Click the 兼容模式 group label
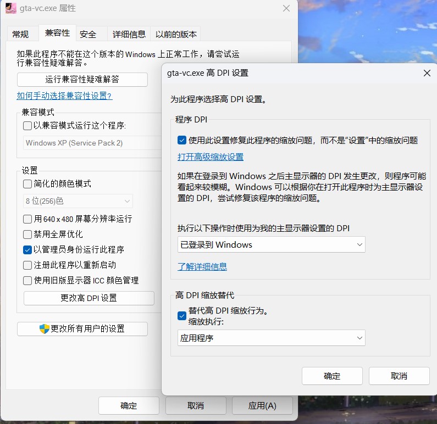This screenshot has height=424, width=437. pos(37,112)
